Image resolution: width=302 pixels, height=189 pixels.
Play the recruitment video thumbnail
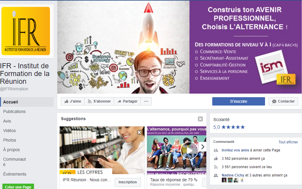(189, 151)
